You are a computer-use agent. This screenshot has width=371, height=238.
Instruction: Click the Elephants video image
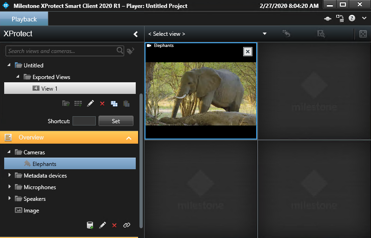[201, 94]
